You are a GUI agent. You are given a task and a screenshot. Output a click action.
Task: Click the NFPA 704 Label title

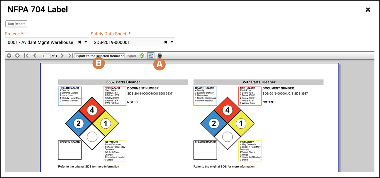tap(38, 10)
